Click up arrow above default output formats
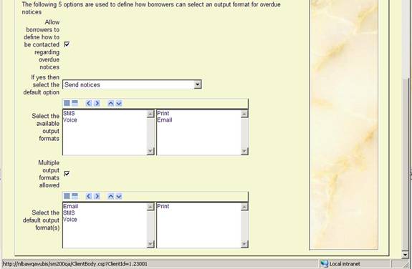The width and height of the screenshot is (412, 269). 111,196
